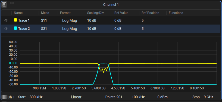Screen dimensions: 222x102
Task: Change S11 measurement for Trace 1
Action: (x=44, y=21)
